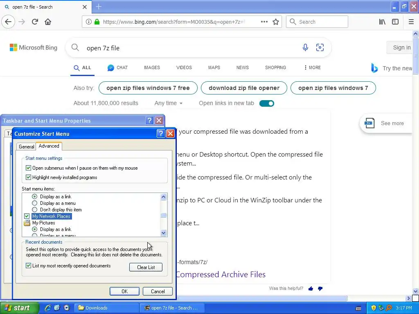Click the Start menu items list scrollbar thumb
The height and width of the screenshot is (314, 419).
click(164, 215)
